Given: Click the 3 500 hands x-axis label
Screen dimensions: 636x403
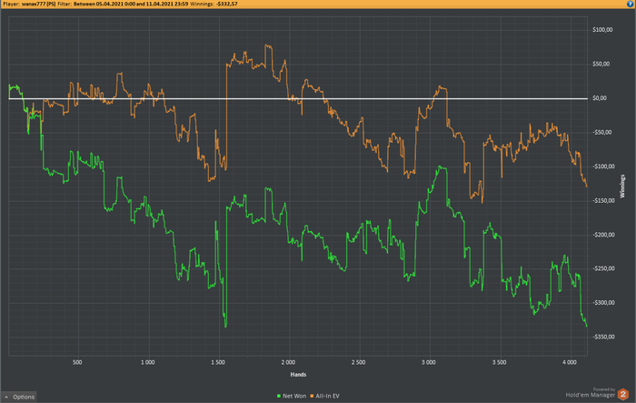Looking at the screenshot, I should point(499,362).
